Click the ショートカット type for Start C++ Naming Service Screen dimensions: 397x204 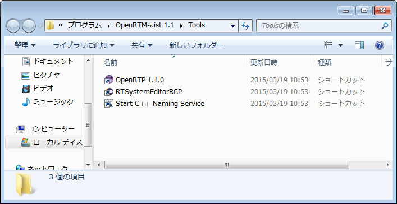click(x=341, y=103)
